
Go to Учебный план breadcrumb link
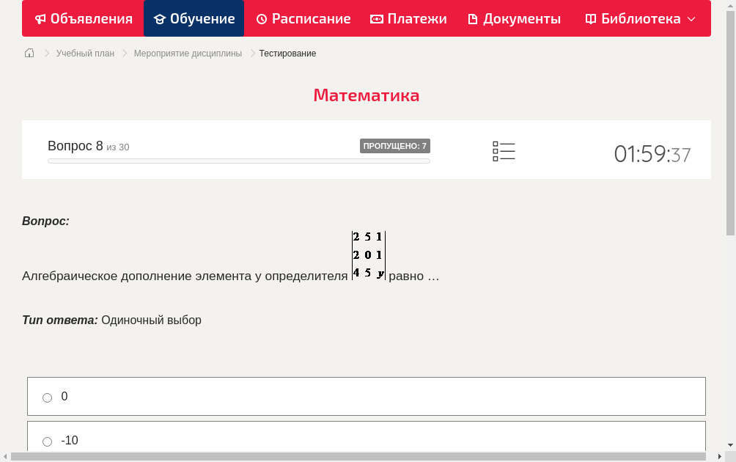[x=85, y=54]
